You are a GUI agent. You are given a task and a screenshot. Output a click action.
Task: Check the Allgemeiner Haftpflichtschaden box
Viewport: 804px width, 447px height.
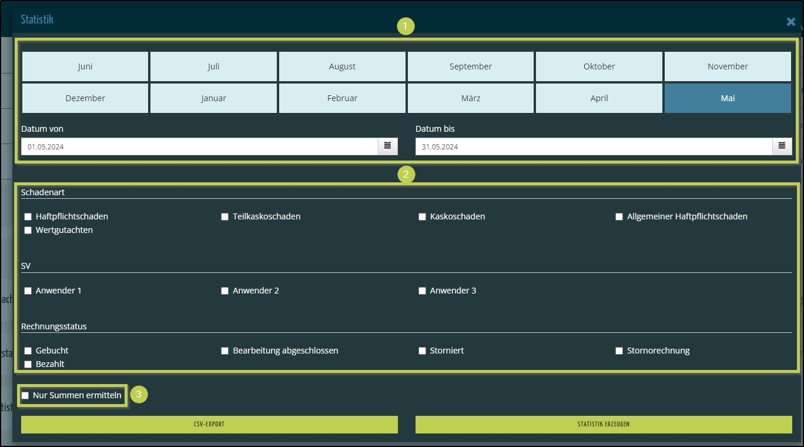[619, 217]
